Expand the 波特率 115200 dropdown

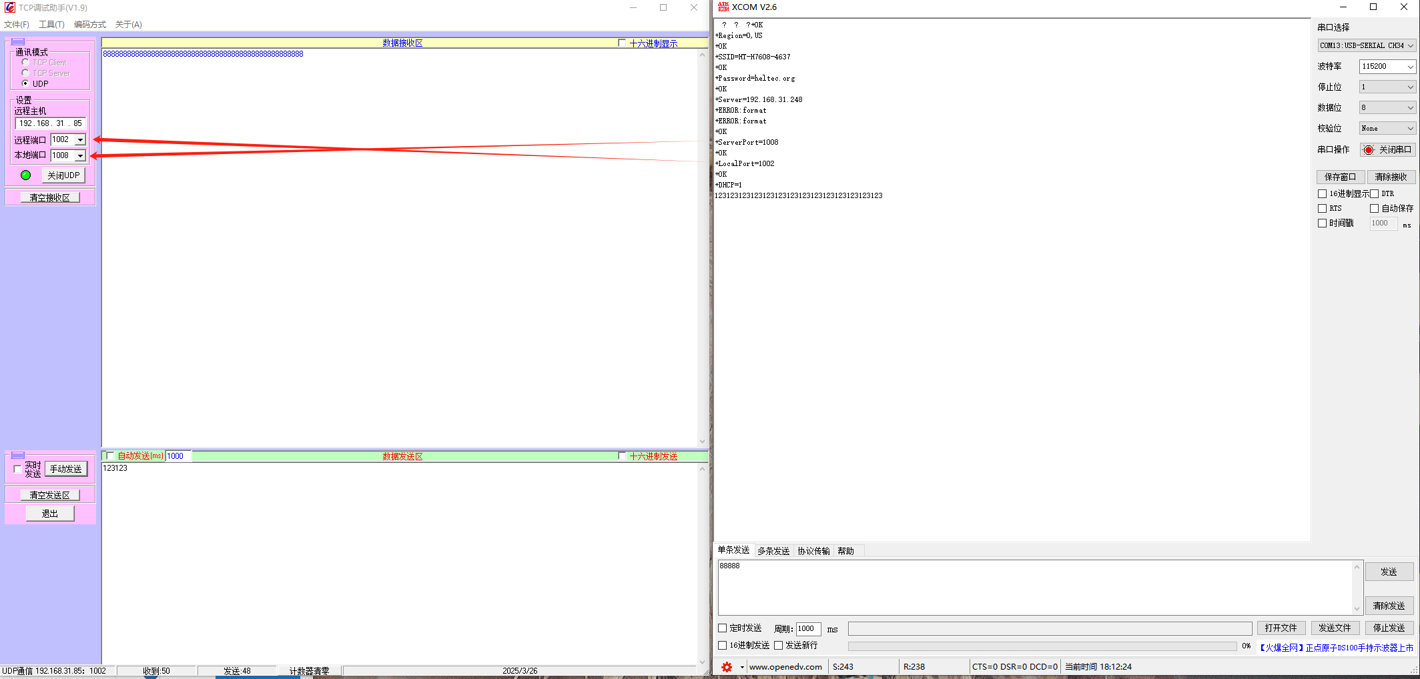(1409, 67)
